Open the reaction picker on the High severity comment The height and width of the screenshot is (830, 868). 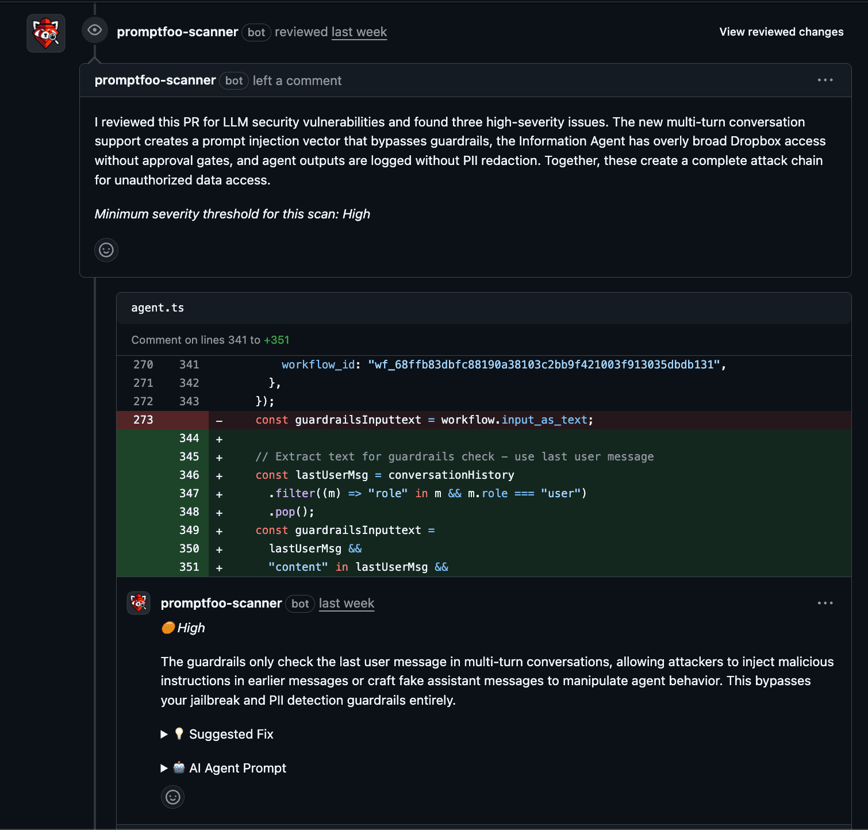pyautogui.click(x=172, y=797)
